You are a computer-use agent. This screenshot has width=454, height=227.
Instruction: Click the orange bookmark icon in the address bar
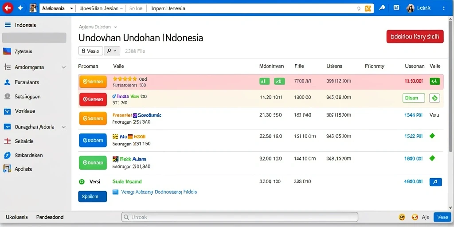coord(368,9)
